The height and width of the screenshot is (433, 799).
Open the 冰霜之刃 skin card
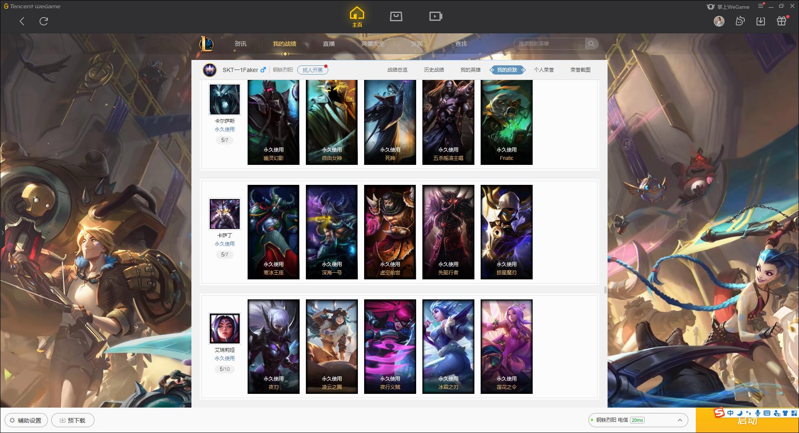tap(448, 346)
